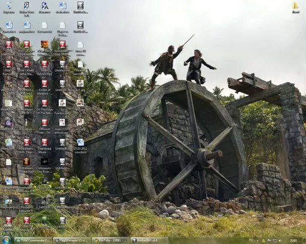Click the taskbar clock showing time
This screenshot has width=306, height=244.
click(293, 240)
